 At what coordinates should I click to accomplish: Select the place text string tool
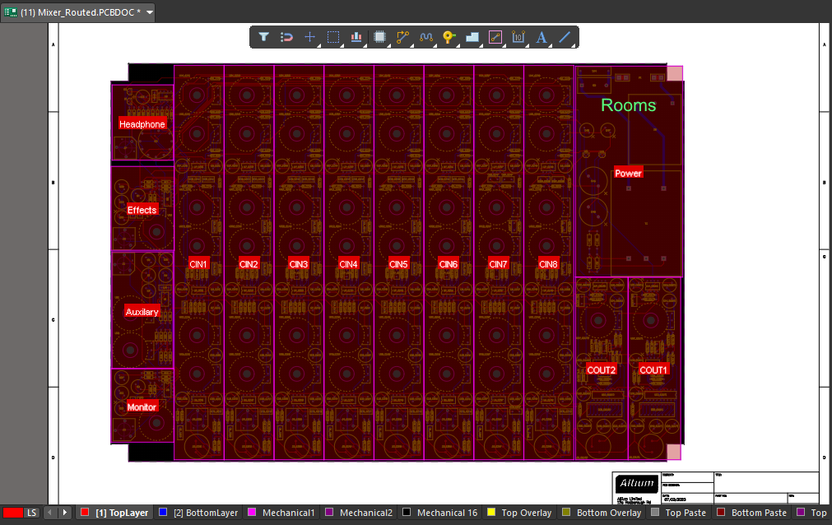(541, 37)
